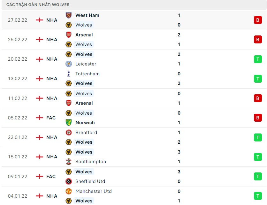
Task: Click the Leicester club crest icon
Action: click(x=69, y=64)
